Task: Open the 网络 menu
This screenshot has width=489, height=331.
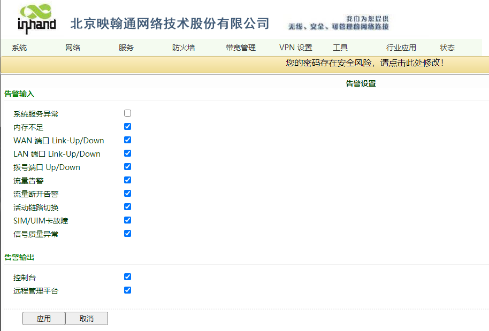Action: point(72,48)
